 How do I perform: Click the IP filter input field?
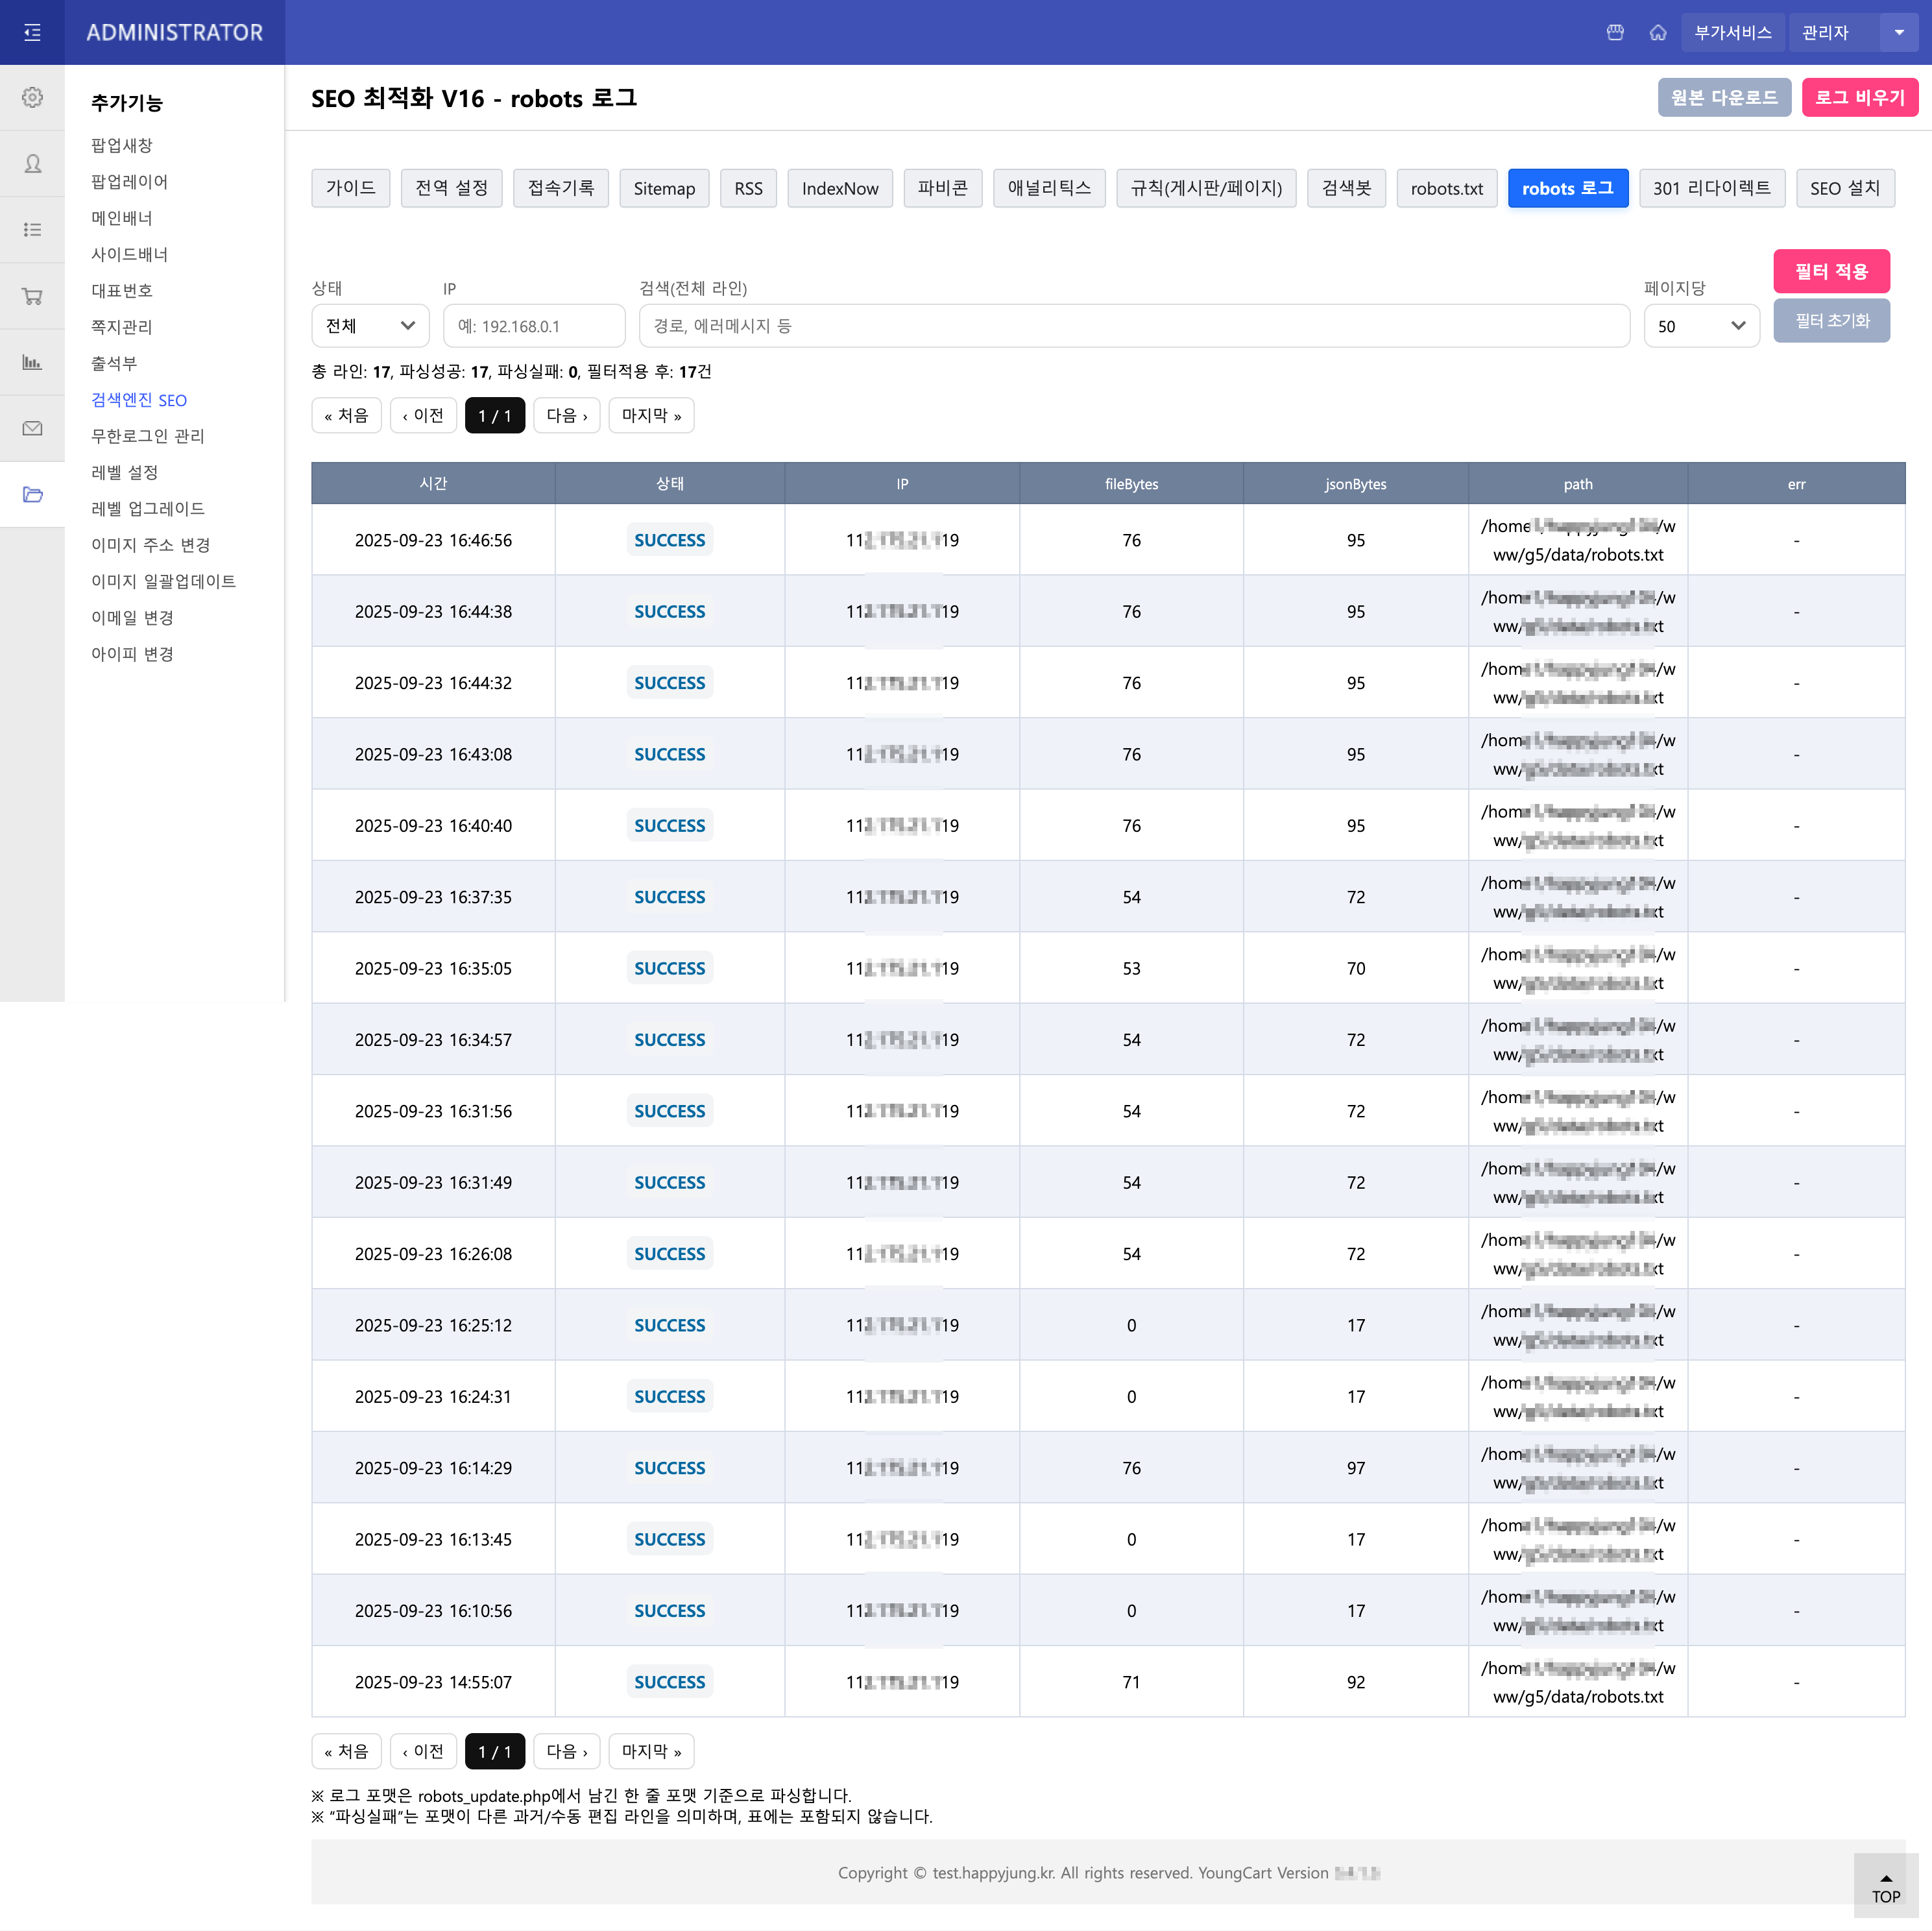pyautogui.click(x=533, y=326)
